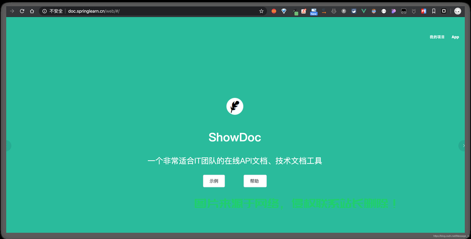Image resolution: width=471 pixels, height=239 pixels.
Task: Click the forward navigation arrow
Action: point(12,11)
